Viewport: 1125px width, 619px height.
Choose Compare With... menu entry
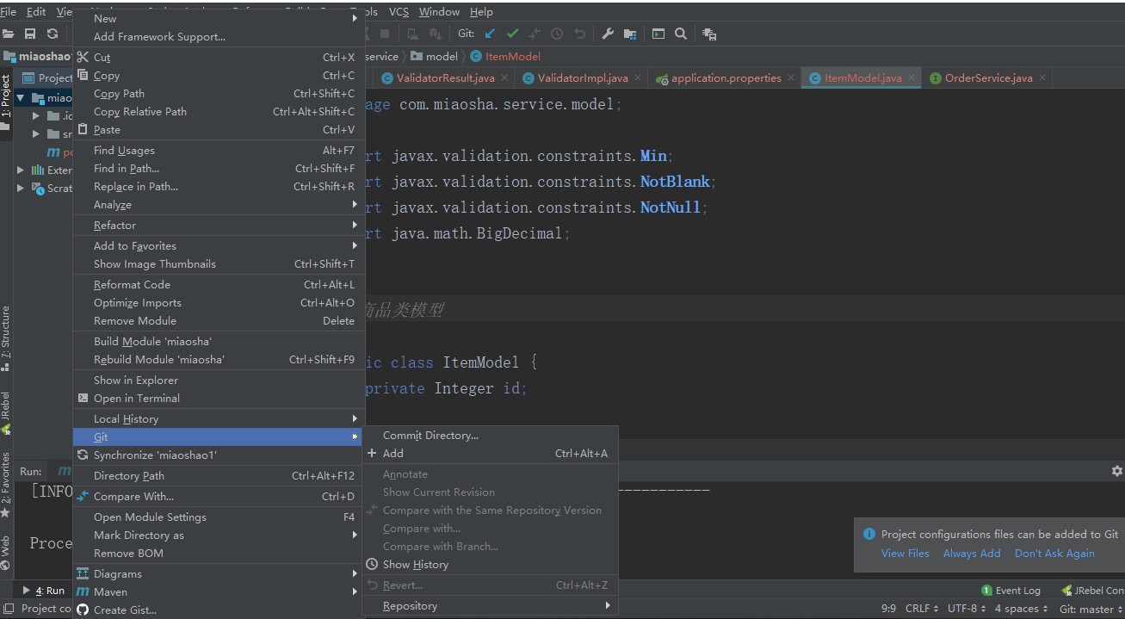pyautogui.click(x=215, y=496)
